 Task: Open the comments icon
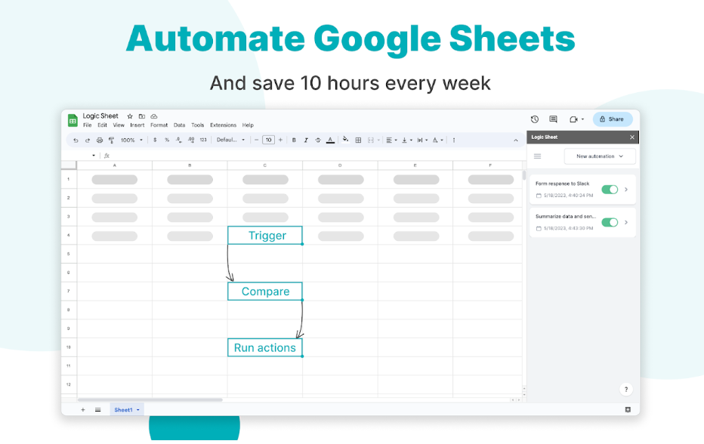point(553,119)
